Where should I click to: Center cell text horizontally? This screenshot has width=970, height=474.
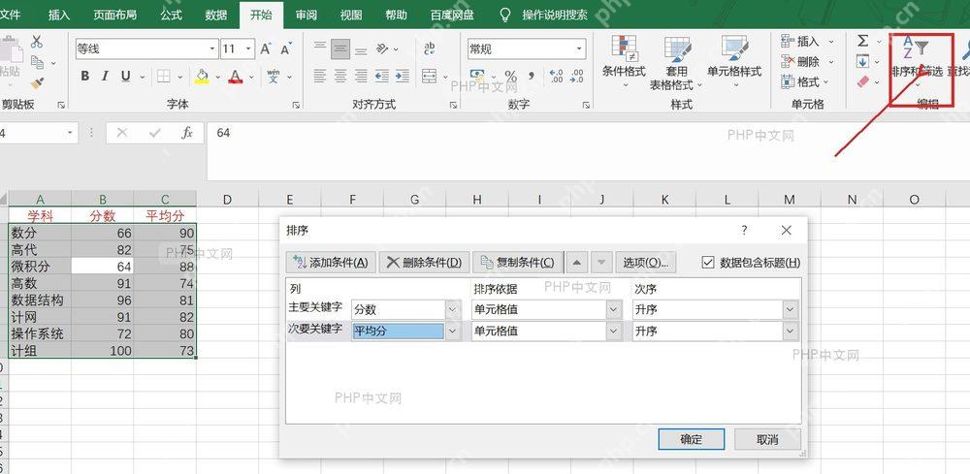340,76
